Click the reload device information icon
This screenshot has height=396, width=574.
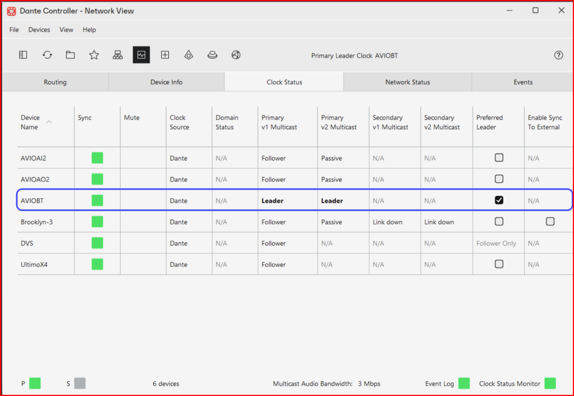tap(47, 55)
